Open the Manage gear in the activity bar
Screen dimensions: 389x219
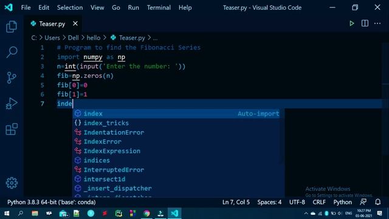point(12,183)
